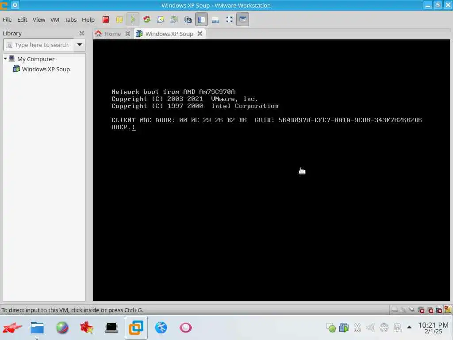Close the Windows XP Soup tab
Screen dimensions: 453x340
[x=200, y=34]
